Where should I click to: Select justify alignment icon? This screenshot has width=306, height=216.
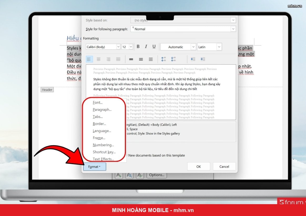click(118, 59)
